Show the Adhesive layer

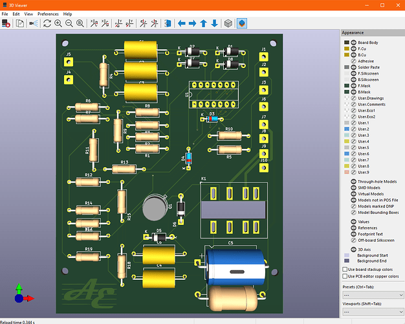point(354,61)
